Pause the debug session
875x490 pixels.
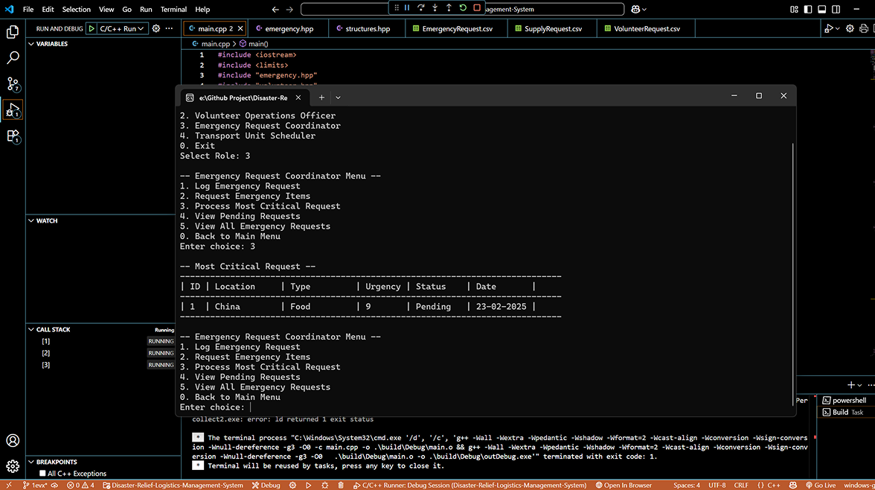tap(407, 8)
